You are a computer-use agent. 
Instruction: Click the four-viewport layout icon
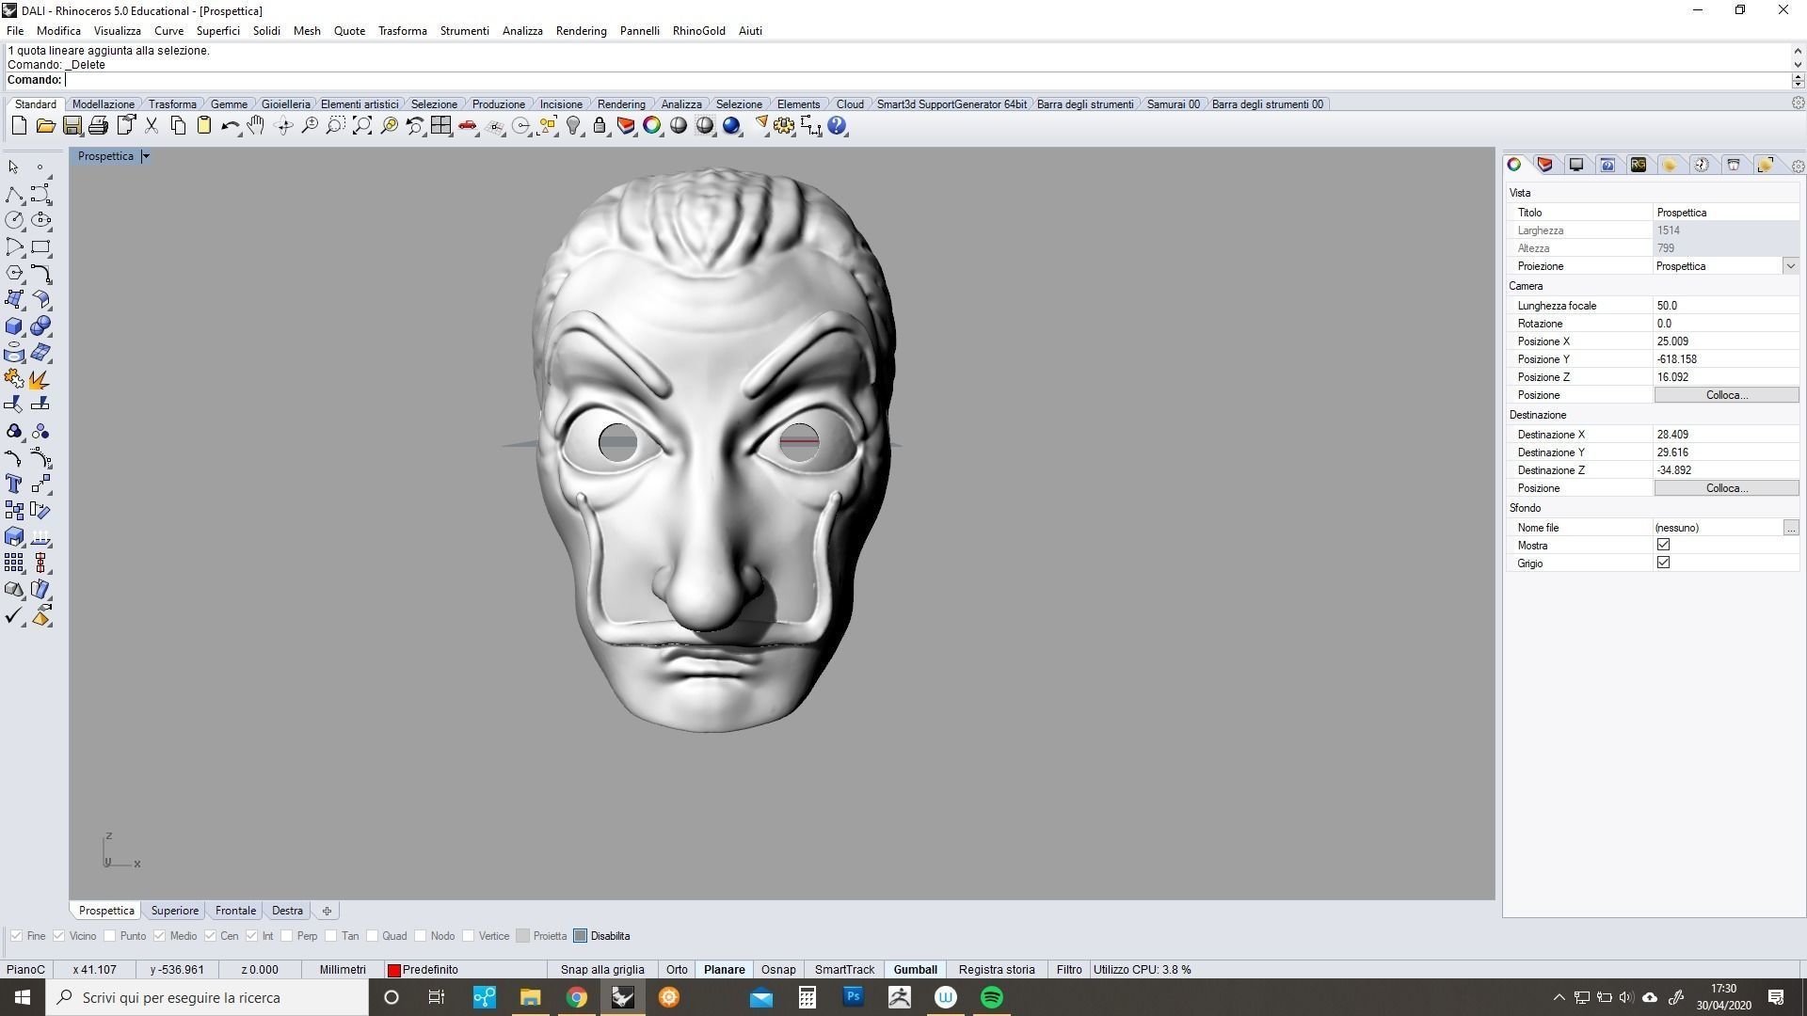[441, 126]
